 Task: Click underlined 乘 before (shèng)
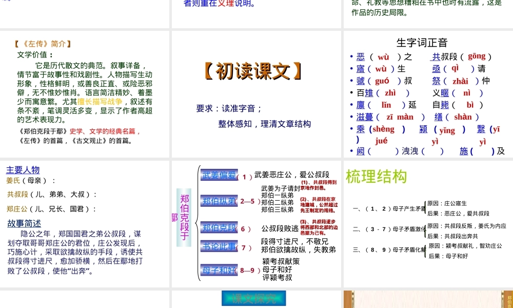361,129
